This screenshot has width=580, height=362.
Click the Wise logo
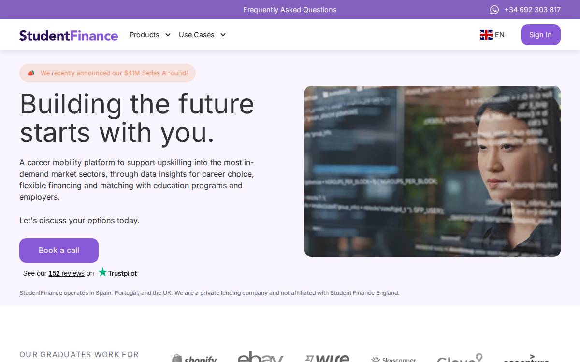pos(327,358)
